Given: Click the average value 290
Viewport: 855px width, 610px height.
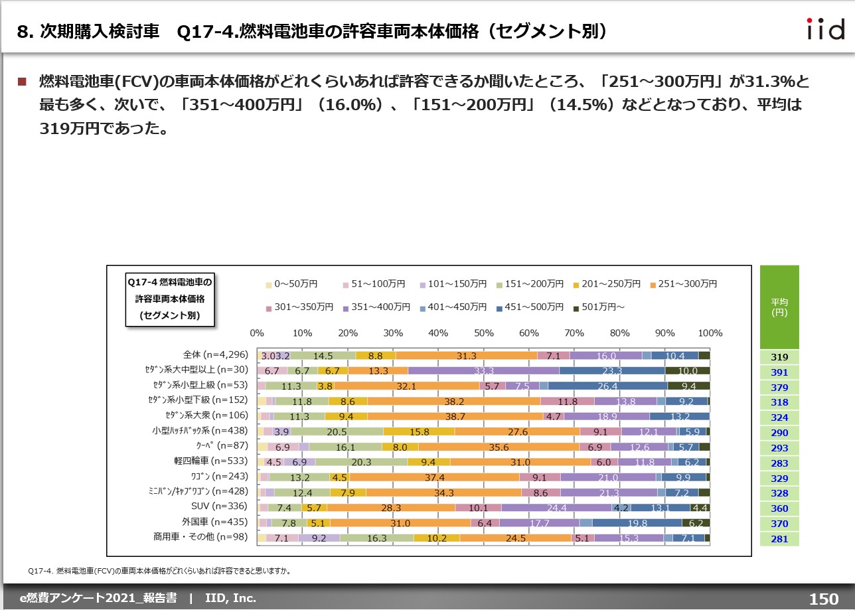Looking at the screenshot, I should pyautogui.click(x=779, y=433).
